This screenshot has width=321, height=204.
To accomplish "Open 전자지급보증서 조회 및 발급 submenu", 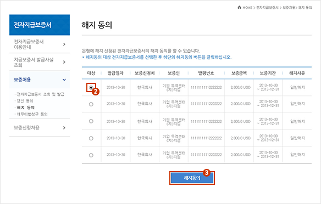I will (x=40, y=94).
